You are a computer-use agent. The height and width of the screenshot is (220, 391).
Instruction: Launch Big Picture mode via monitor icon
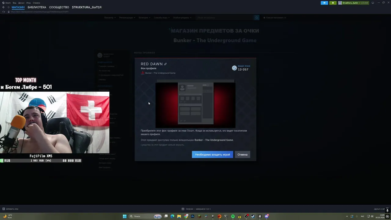click(373, 3)
